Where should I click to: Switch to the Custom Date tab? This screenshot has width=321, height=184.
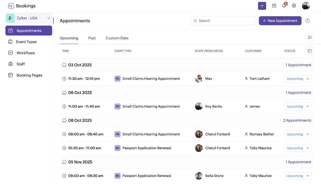click(117, 38)
